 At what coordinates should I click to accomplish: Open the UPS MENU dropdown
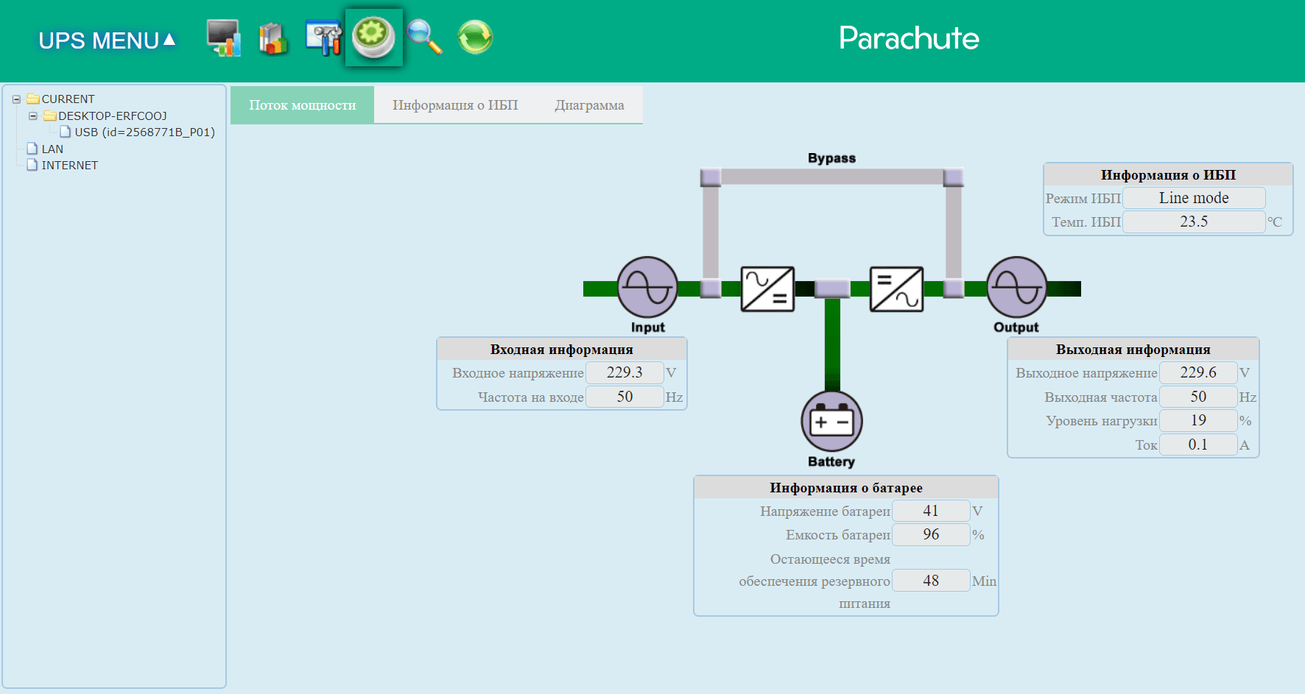pos(107,40)
